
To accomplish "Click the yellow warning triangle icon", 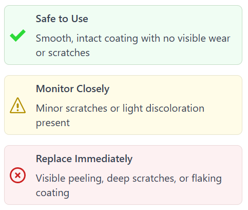I will tap(17, 106).
